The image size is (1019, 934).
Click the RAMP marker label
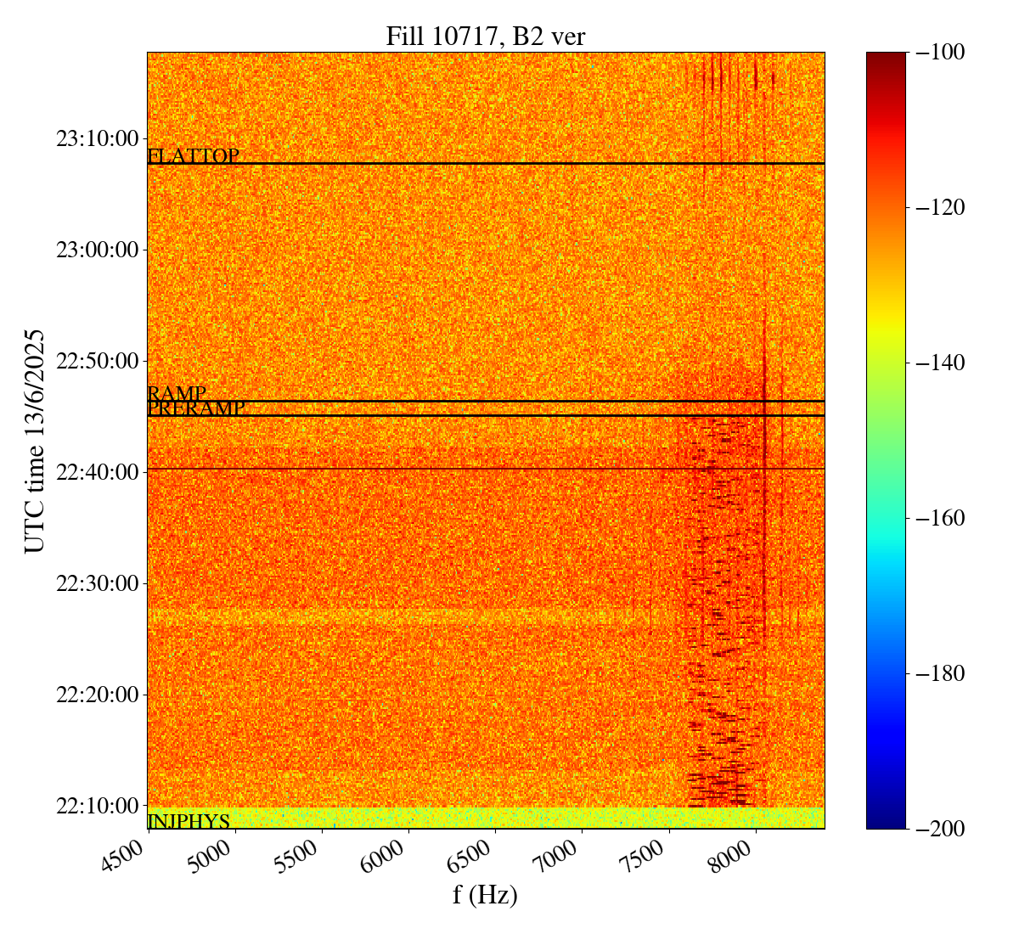point(177,394)
